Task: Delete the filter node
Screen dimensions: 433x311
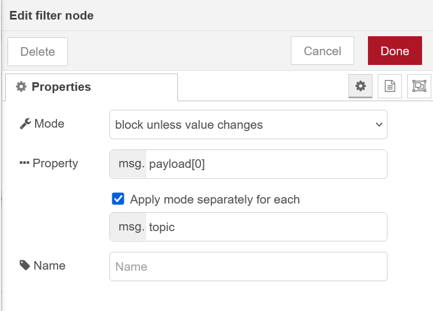Action: point(37,52)
